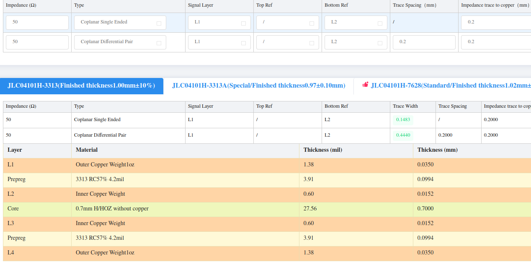531x262 pixels.
Task: Open Bottom Ref dropdown in first input row
Action: pos(356,23)
